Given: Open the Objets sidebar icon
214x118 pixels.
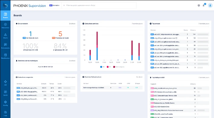Looking at the screenshot, I should [5, 36].
